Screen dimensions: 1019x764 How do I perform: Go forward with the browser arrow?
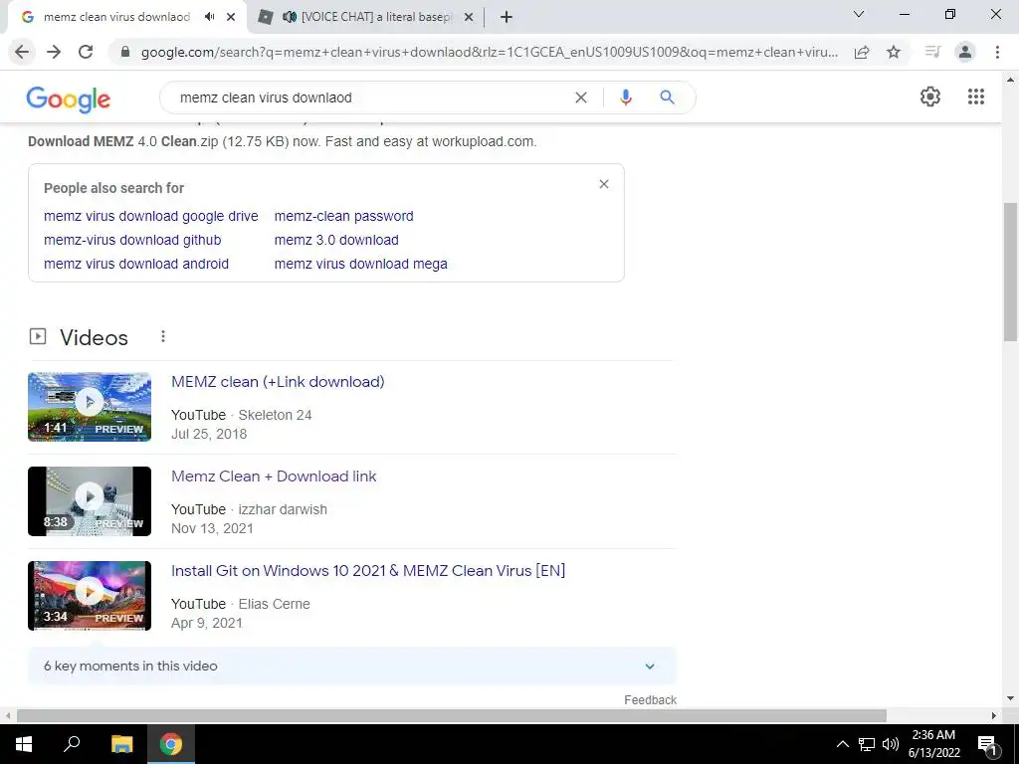coord(54,52)
